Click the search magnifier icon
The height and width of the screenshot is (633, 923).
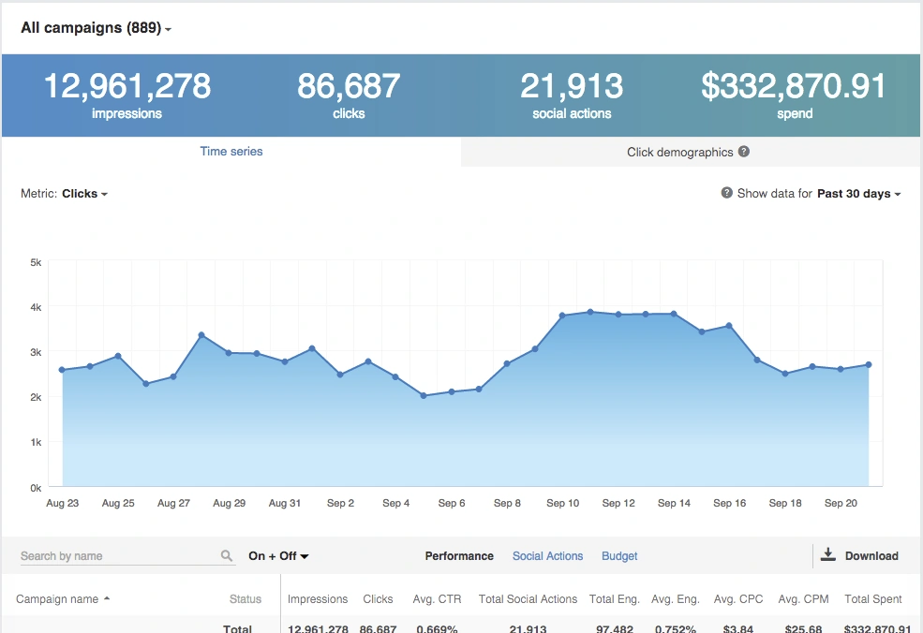(x=227, y=555)
